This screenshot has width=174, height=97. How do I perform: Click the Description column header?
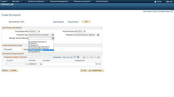pyautogui.click(x=46, y=60)
